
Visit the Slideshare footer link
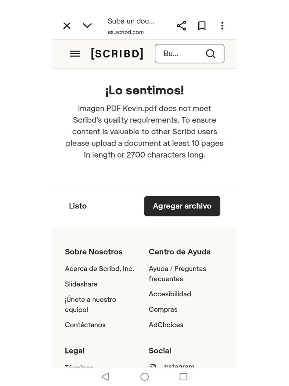[81, 284]
